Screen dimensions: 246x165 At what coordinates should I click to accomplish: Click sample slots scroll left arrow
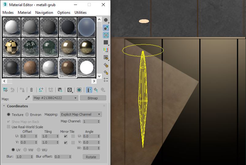[x=4, y=81]
